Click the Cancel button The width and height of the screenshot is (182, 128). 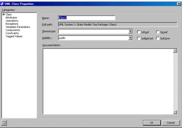click(x=171, y=123)
